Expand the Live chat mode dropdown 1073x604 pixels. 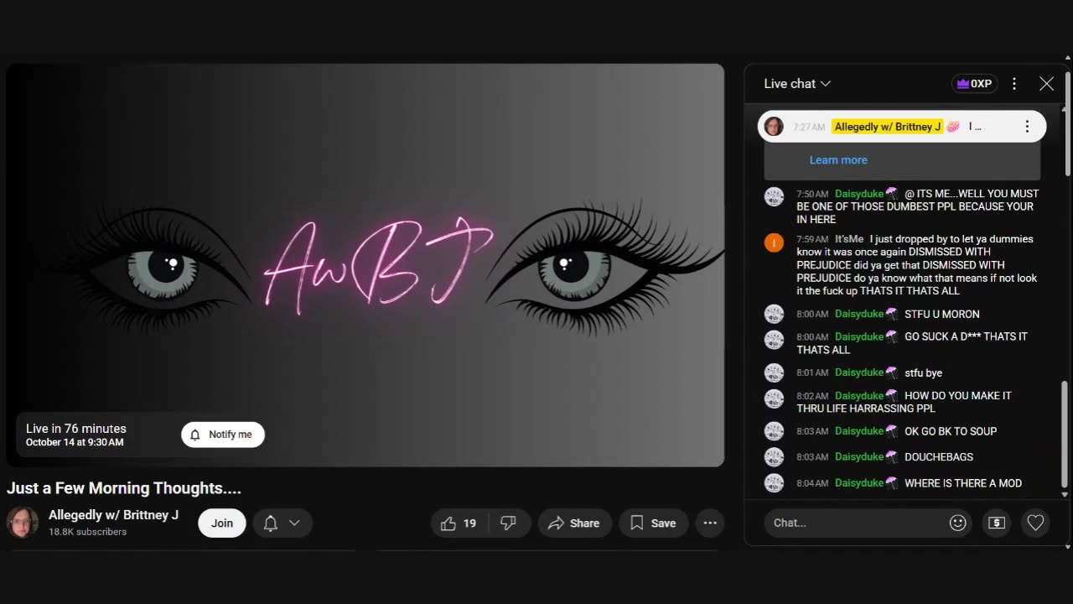tap(797, 84)
